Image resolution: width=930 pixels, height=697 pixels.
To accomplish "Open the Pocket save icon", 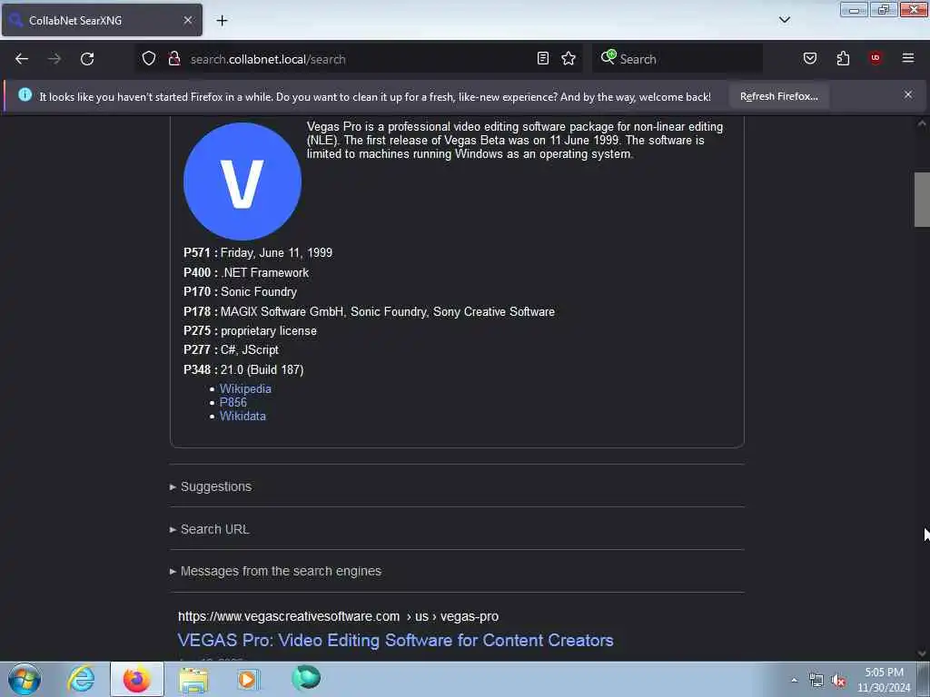I will pyautogui.click(x=810, y=58).
